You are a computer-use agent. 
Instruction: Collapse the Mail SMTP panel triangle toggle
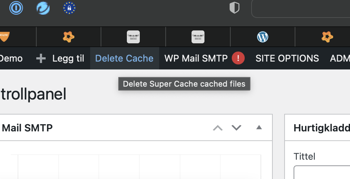coord(259,127)
